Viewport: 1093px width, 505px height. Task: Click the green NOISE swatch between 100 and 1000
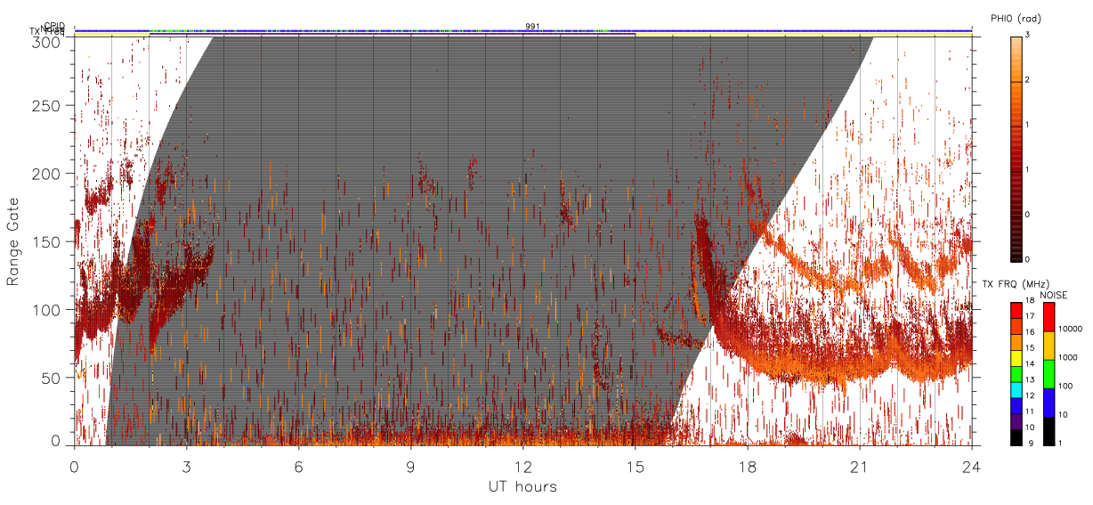(x=1050, y=374)
